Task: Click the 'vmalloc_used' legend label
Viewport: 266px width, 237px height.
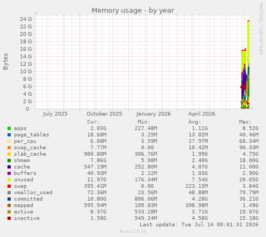Action: click(33, 193)
